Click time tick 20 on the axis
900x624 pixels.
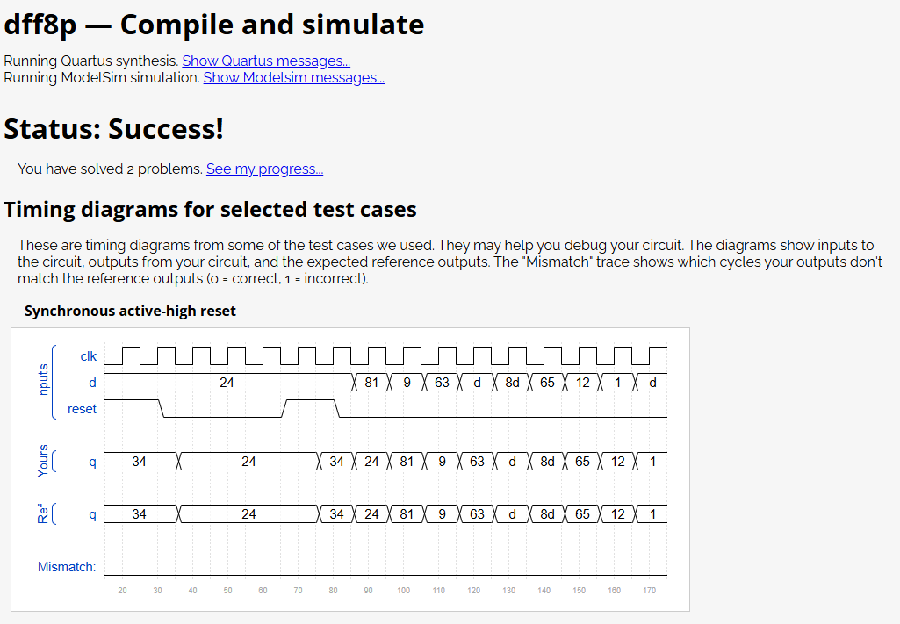122,590
